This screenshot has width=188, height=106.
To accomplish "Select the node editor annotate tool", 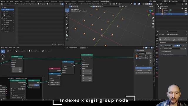I will 3,55.
